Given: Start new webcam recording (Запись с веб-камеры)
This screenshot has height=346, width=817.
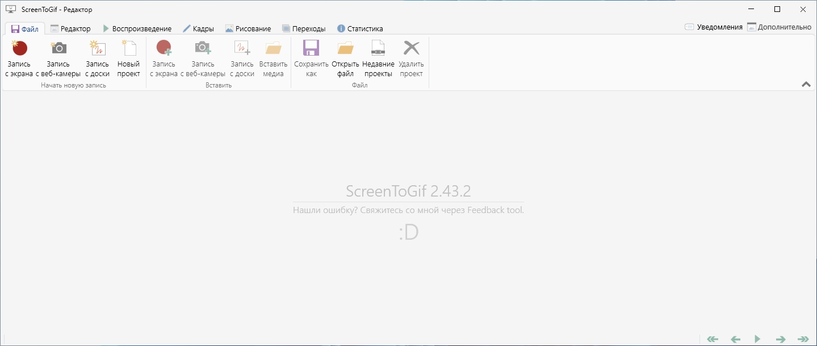Looking at the screenshot, I should (x=58, y=59).
